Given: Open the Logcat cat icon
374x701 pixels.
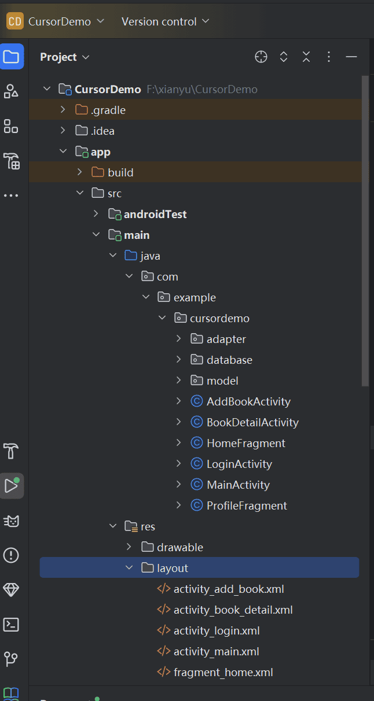Looking at the screenshot, I should 12,521.
